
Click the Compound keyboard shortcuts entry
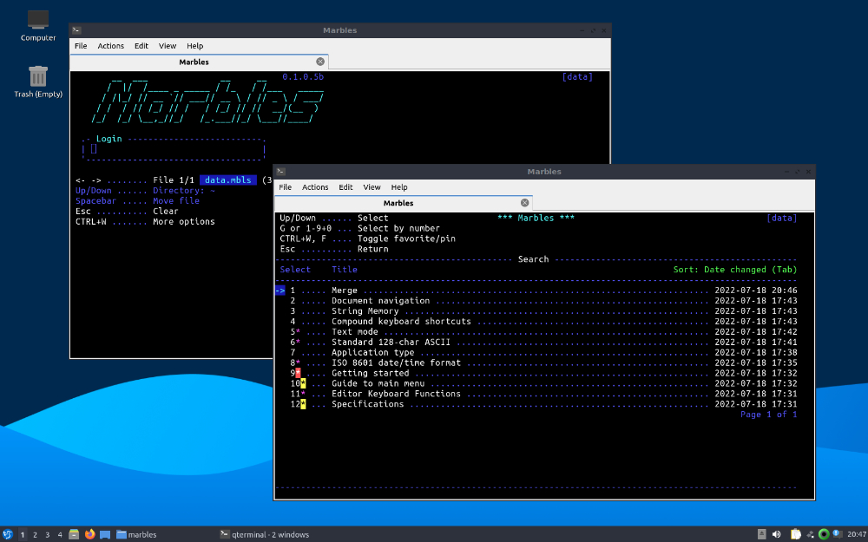(x=401, y=322)
